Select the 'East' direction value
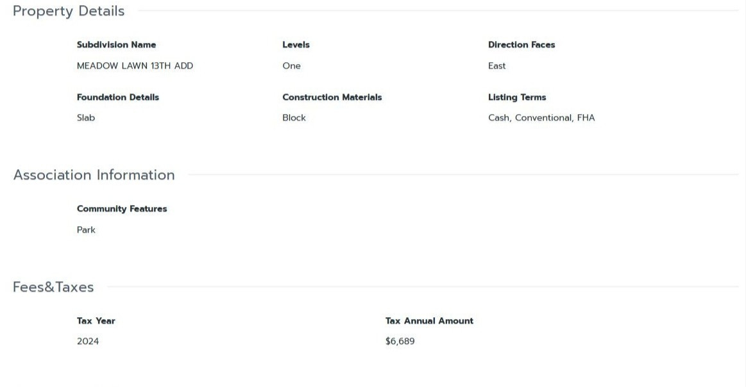This screenshot has width=746, height=387. click(496, 66)
